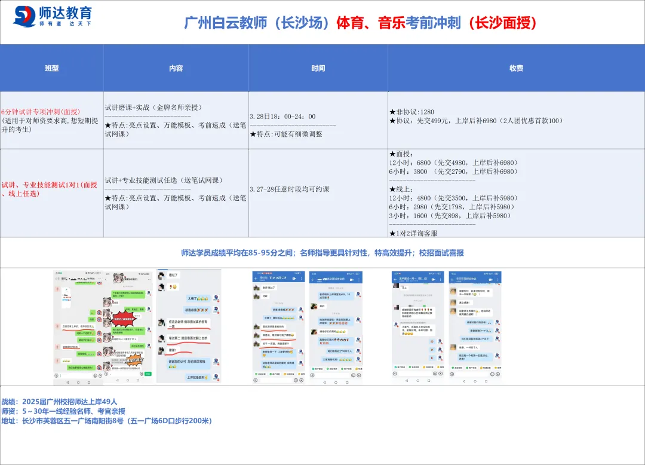This screenshot has height=465, width=645.
Task: Click 试讲磨课+实战（金牌名师亲授）
Action: pyautogui.click(x=153, y=108)
